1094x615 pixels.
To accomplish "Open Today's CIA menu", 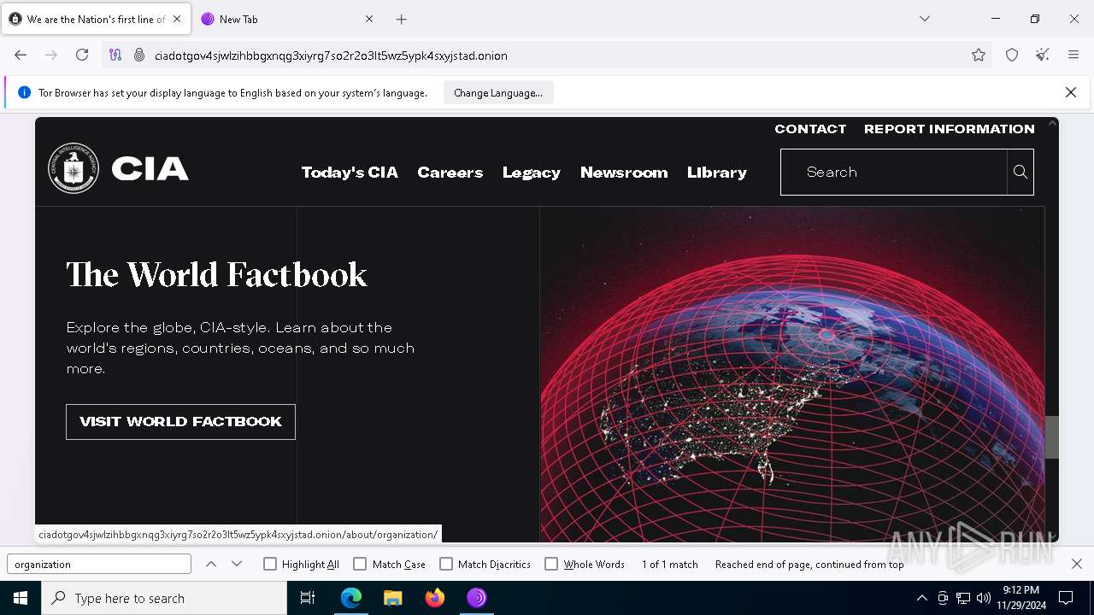I will tap(350, 173).
